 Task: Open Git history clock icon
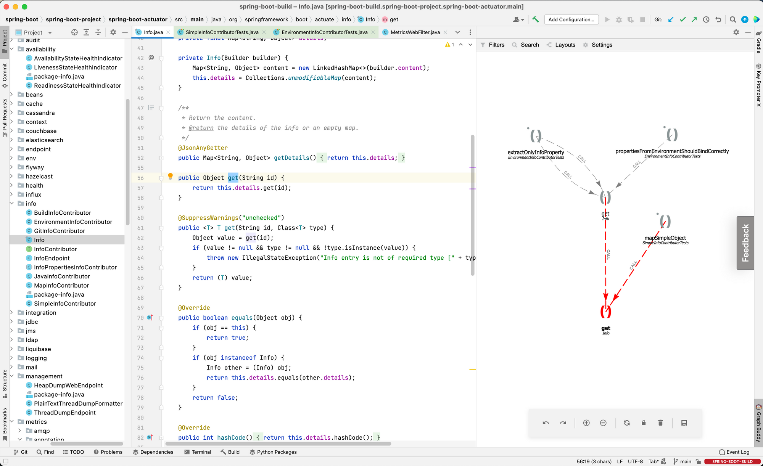706,19
